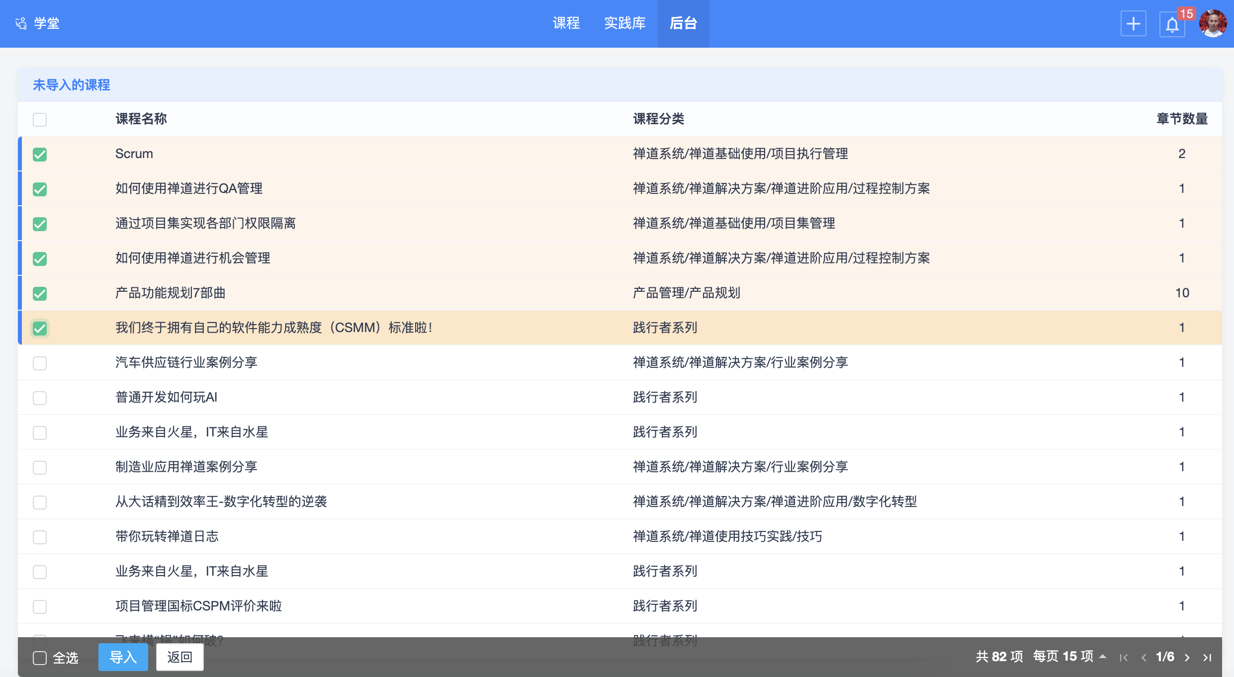Viewport: 1234px width, 677px height.
Task: Open the plus add menu icon
Action: click(1133, 24)
